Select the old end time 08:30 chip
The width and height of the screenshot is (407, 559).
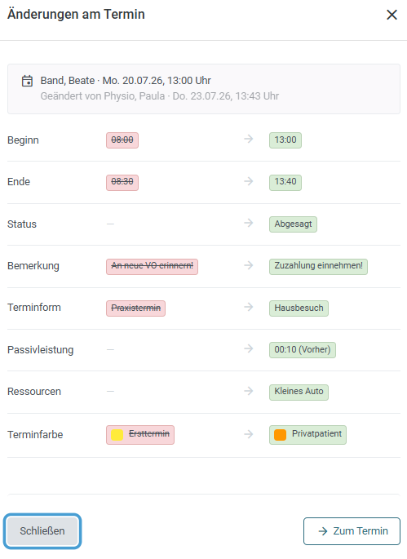pos(122,182)
